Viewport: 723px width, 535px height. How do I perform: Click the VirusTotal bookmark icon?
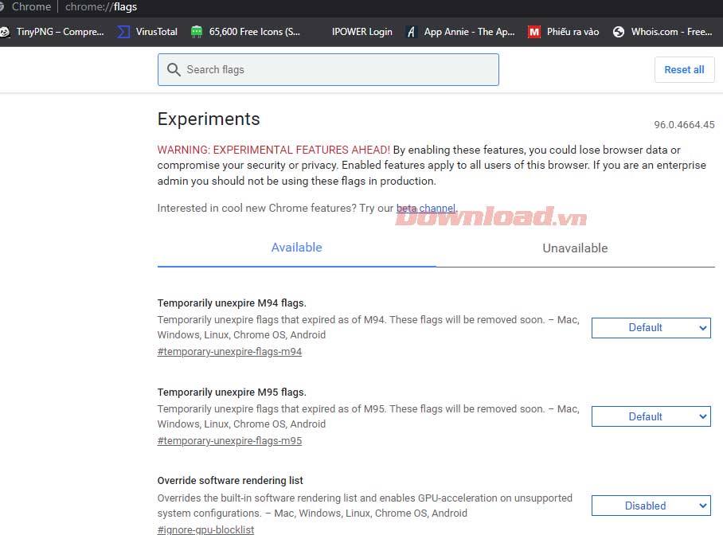[x=123, y=32]
